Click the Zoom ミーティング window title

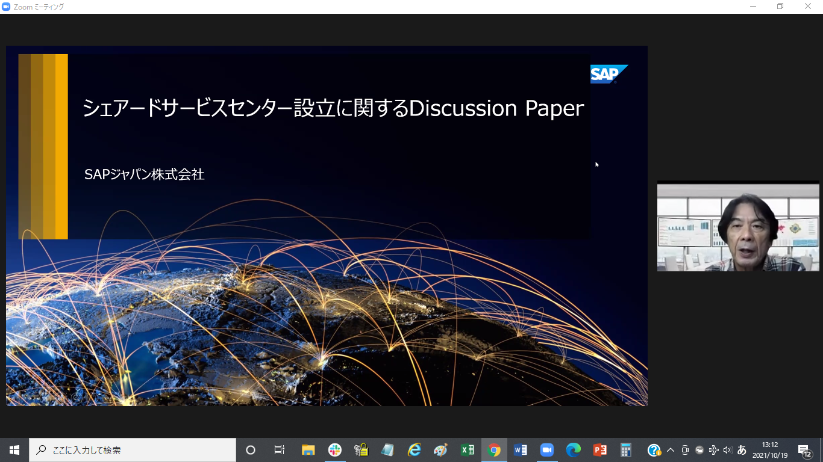pyautogui.click(x=39, y=7)
